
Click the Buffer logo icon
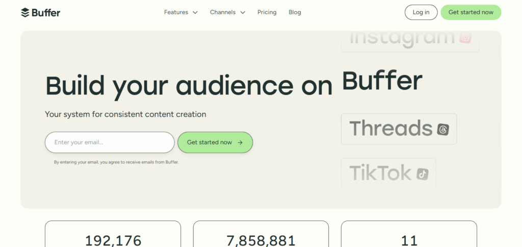pyautogui.click(x=25, y=13)
